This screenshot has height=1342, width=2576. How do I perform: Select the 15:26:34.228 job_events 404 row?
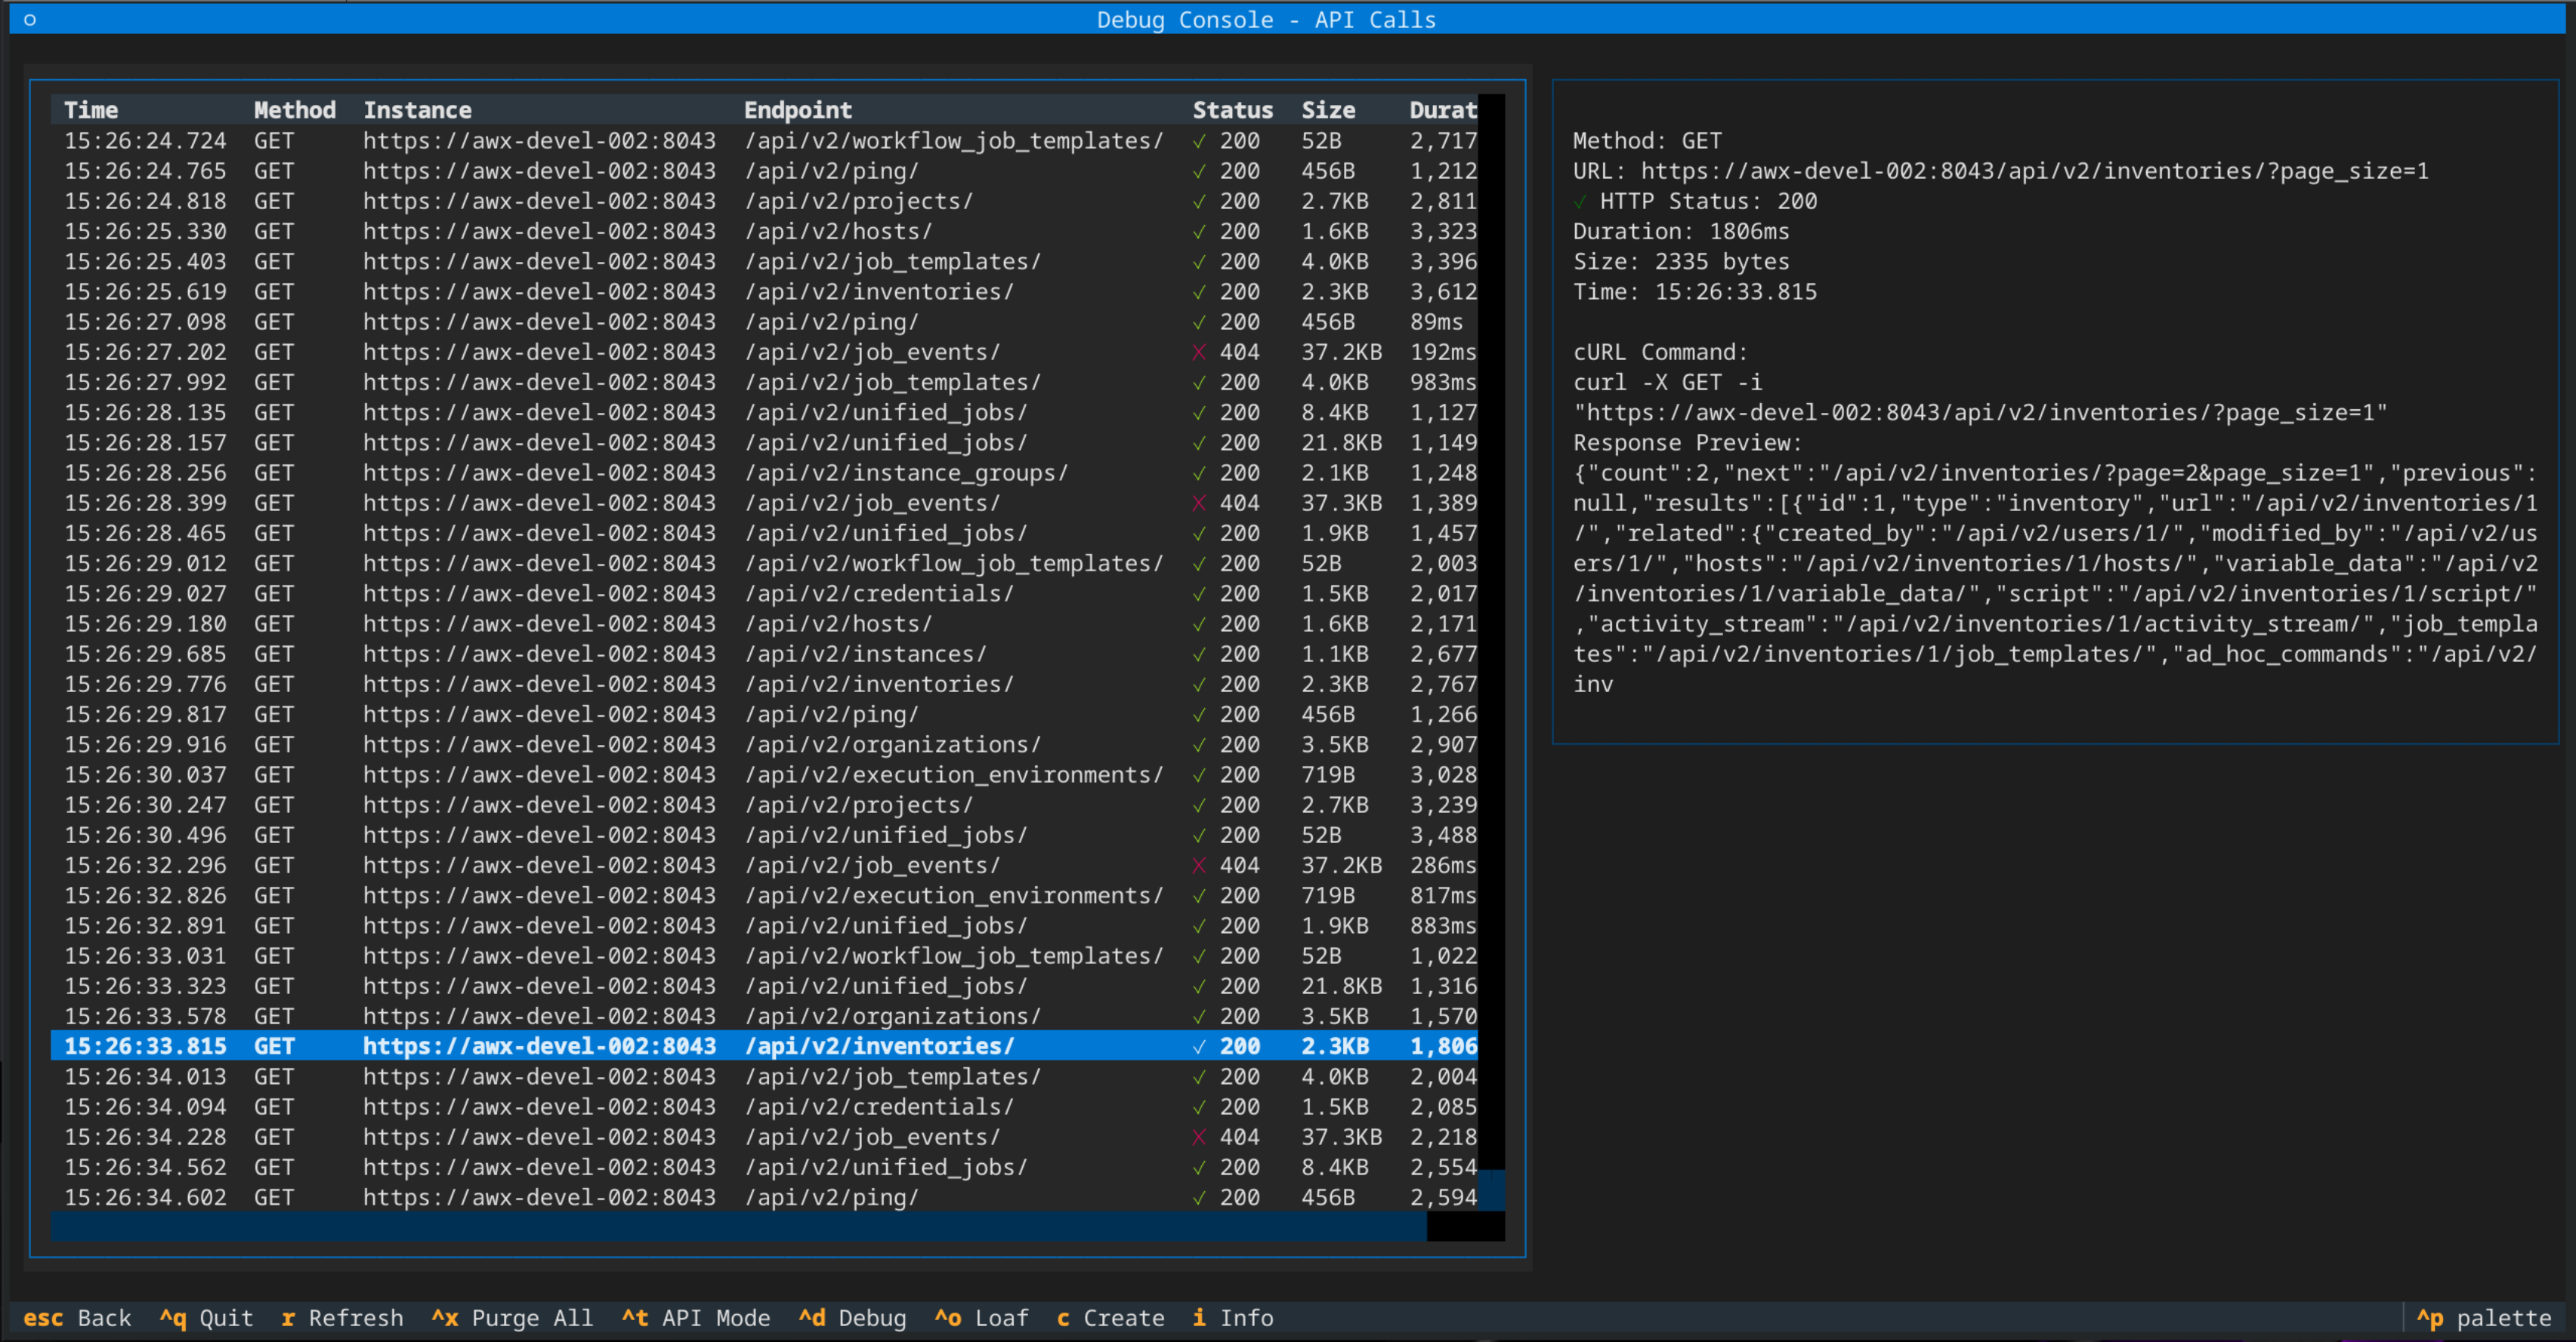[764, 1137]
